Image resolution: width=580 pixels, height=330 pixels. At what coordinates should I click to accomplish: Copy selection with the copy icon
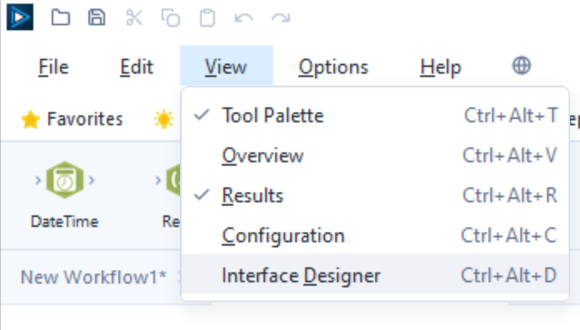point(171,18)
